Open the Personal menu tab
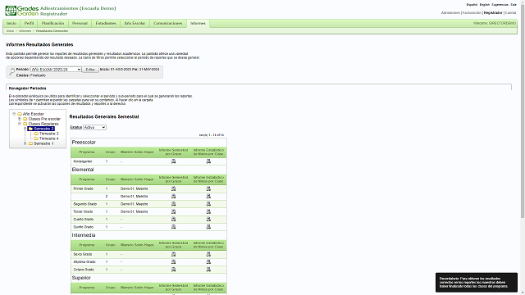The height and width of the screenshot is (295, 525). 80,24
